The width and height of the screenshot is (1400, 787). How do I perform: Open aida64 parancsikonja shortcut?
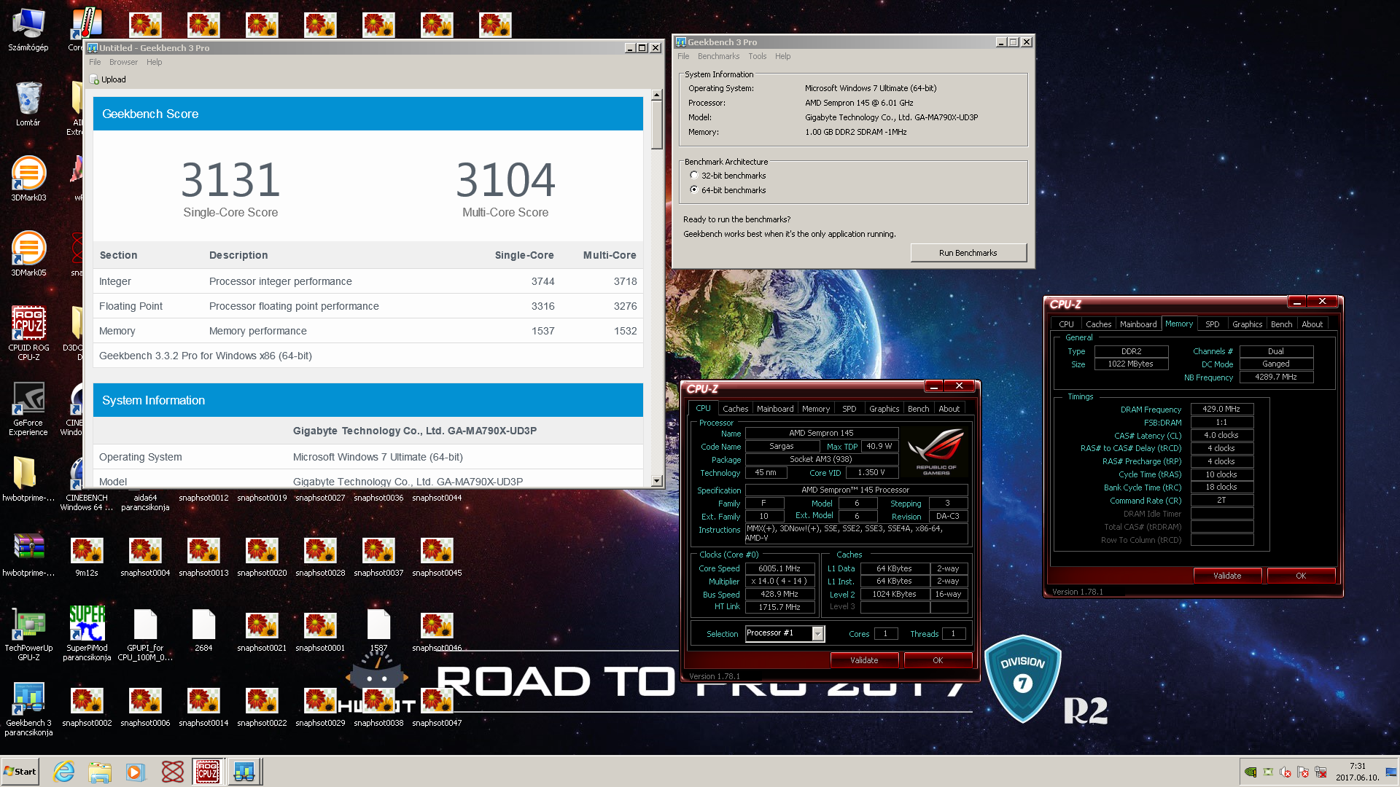145,502
